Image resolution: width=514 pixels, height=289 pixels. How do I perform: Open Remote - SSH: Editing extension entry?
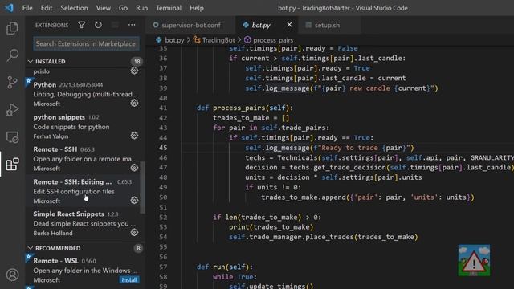85,191
